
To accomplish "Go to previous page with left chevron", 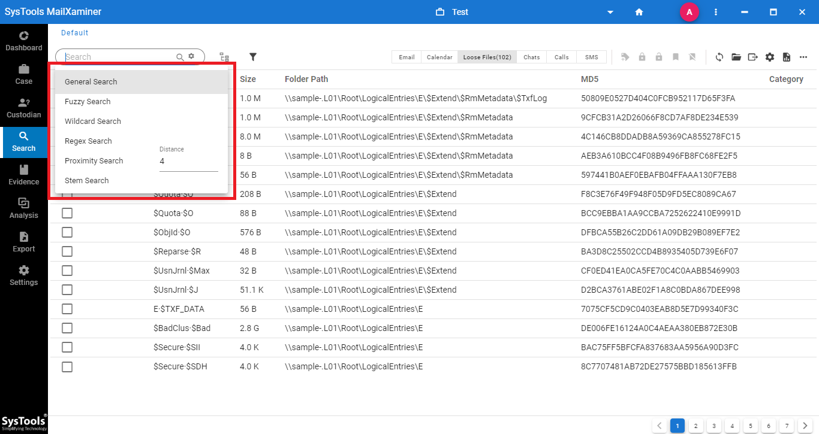I will [660, 426].
